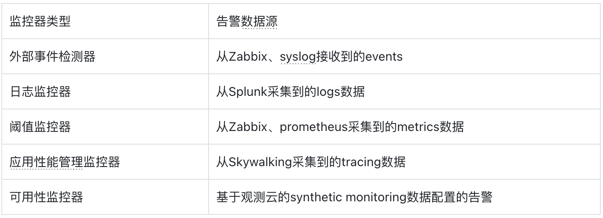Click the word events in the first row
The image size is (603, 218).
(x=382, y=57)
